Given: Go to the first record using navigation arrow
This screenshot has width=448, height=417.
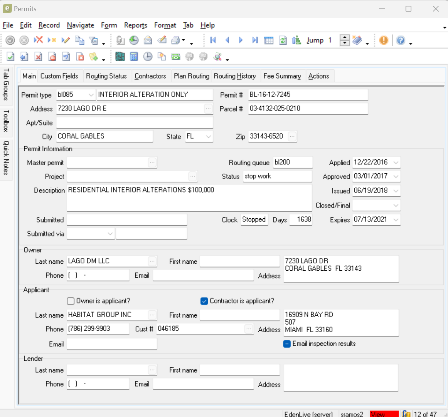Looking at the screenshot, I should click(x=213, y=40).
